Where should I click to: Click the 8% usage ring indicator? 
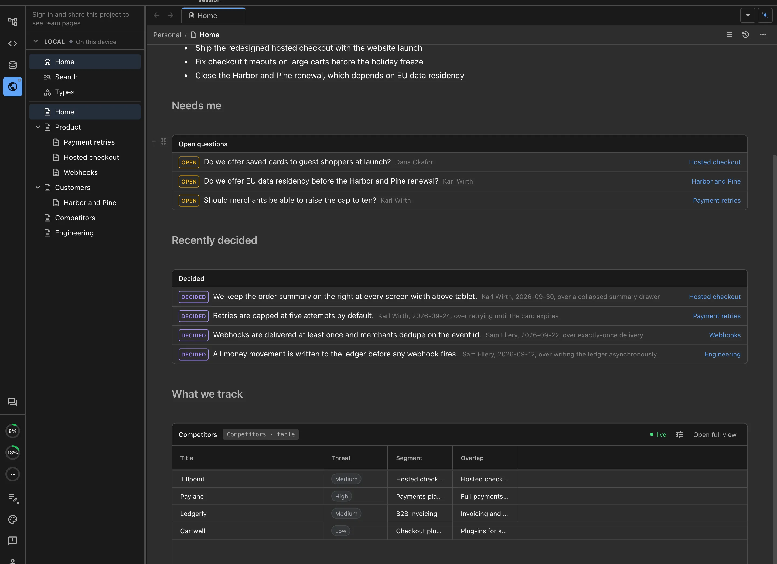point(13,431)
